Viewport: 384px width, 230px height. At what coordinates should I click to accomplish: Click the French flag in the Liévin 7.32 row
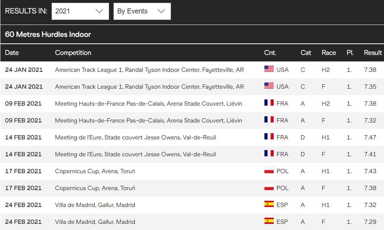click(269, 120)
